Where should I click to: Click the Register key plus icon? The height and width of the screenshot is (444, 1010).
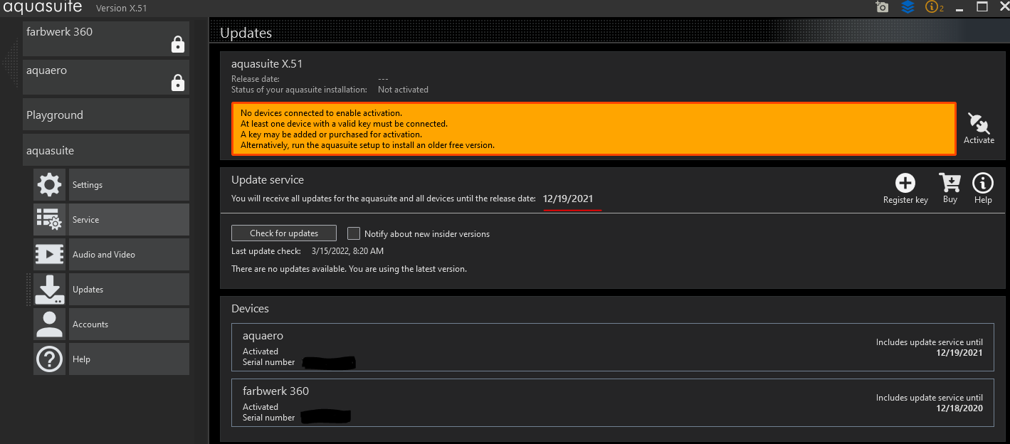click(905, 183)
